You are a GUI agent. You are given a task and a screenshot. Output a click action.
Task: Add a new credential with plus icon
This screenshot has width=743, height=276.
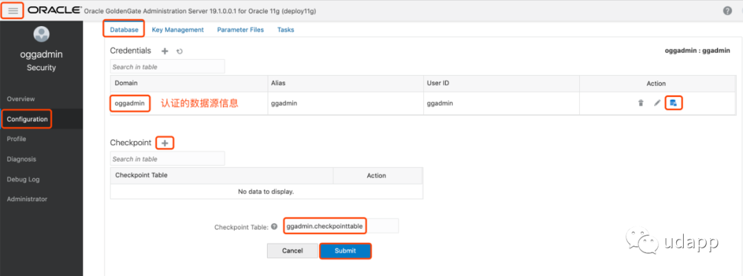[x=164, y=51]
